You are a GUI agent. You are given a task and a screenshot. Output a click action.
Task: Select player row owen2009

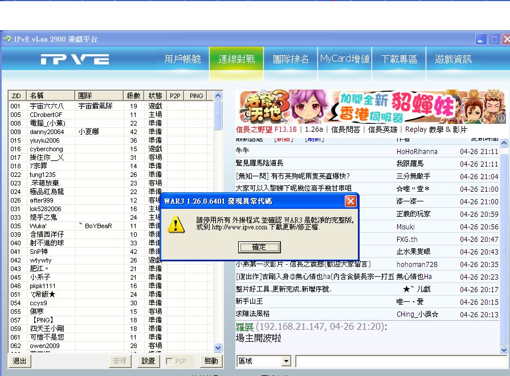tap(111, 346)
